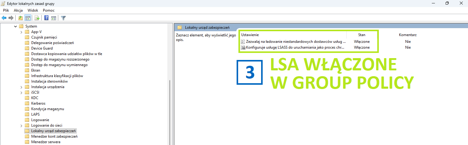Select Dostęp do magazynu wymiennego
Image resolution: width=468 pixels, height=145 pixels.
click(59, 65)
